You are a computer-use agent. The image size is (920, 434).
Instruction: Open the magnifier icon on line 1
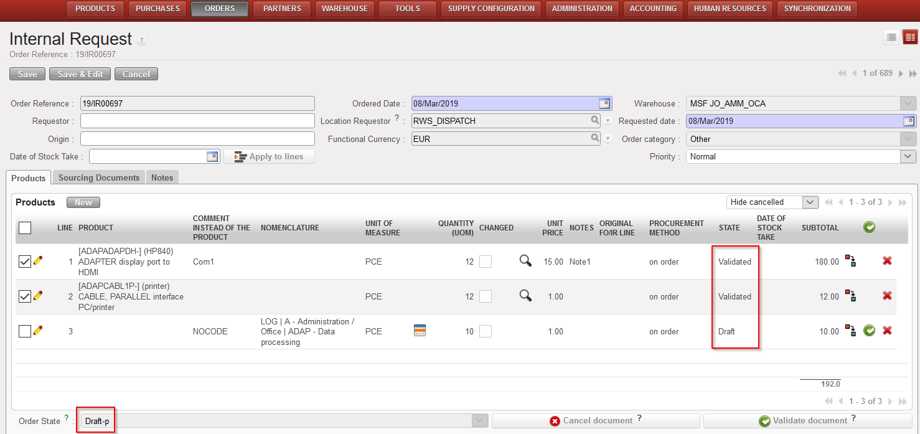[x=525, y=261]
